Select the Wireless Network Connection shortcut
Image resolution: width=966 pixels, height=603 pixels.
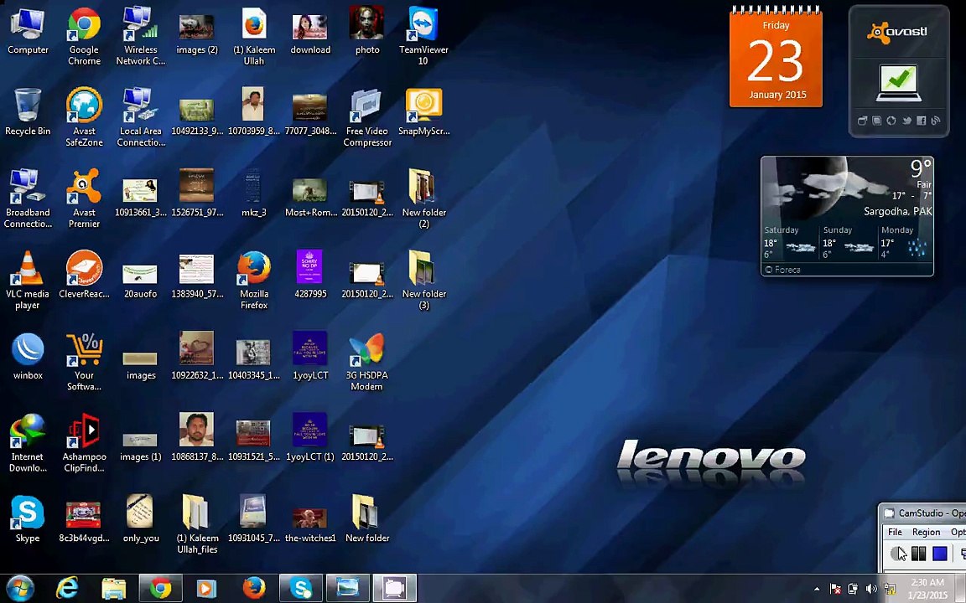(x=141, y=37)
